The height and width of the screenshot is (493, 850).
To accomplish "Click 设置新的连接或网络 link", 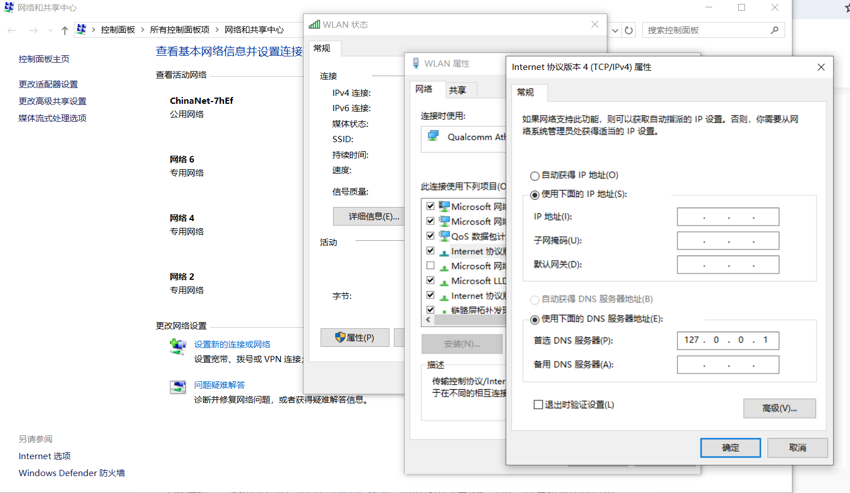I will pyautogui.click(x=233, y=344).
